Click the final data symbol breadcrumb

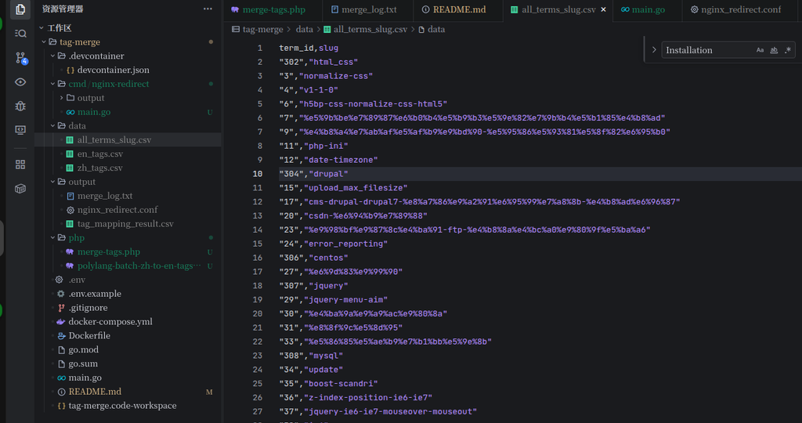click(x=436, y=30)
